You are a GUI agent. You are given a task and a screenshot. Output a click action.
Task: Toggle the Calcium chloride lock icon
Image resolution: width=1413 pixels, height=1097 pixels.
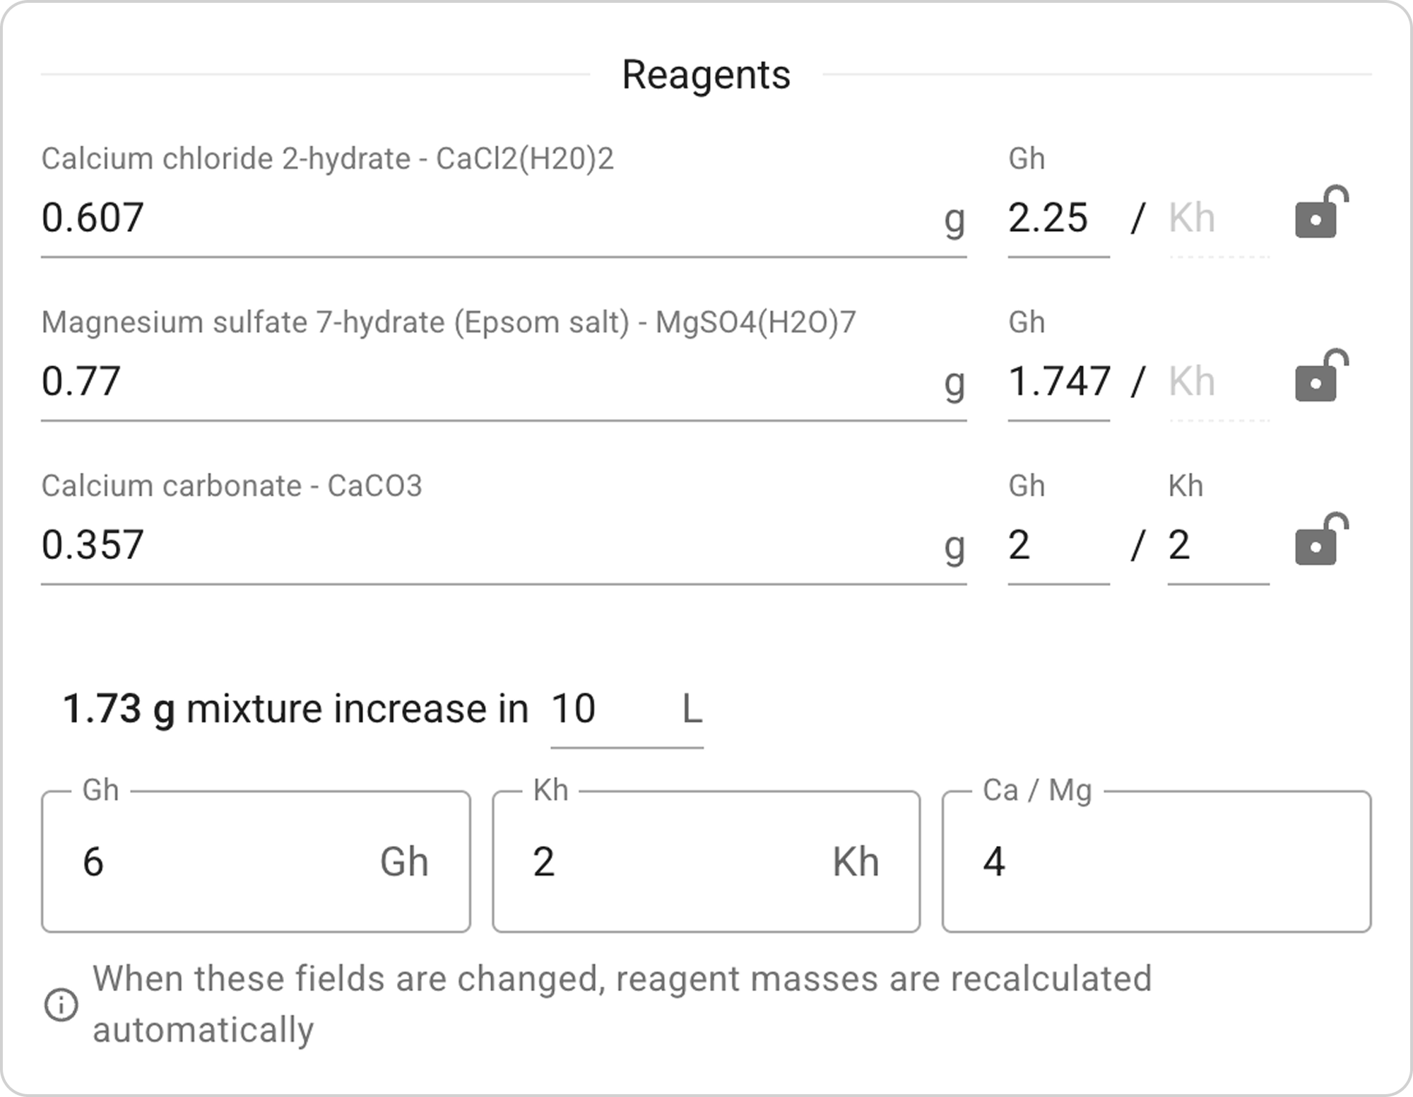1320,213
